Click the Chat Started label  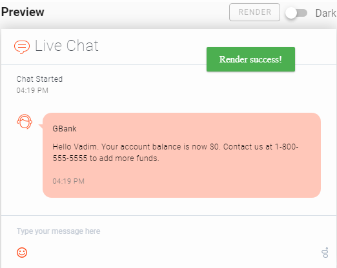pyautogui.click(x=39, y=79)
